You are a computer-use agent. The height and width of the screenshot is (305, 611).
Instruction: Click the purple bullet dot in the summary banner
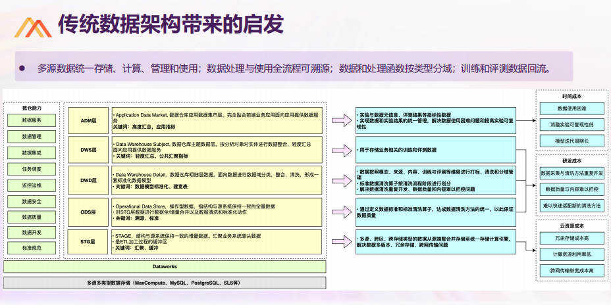[x=22, y=68]
